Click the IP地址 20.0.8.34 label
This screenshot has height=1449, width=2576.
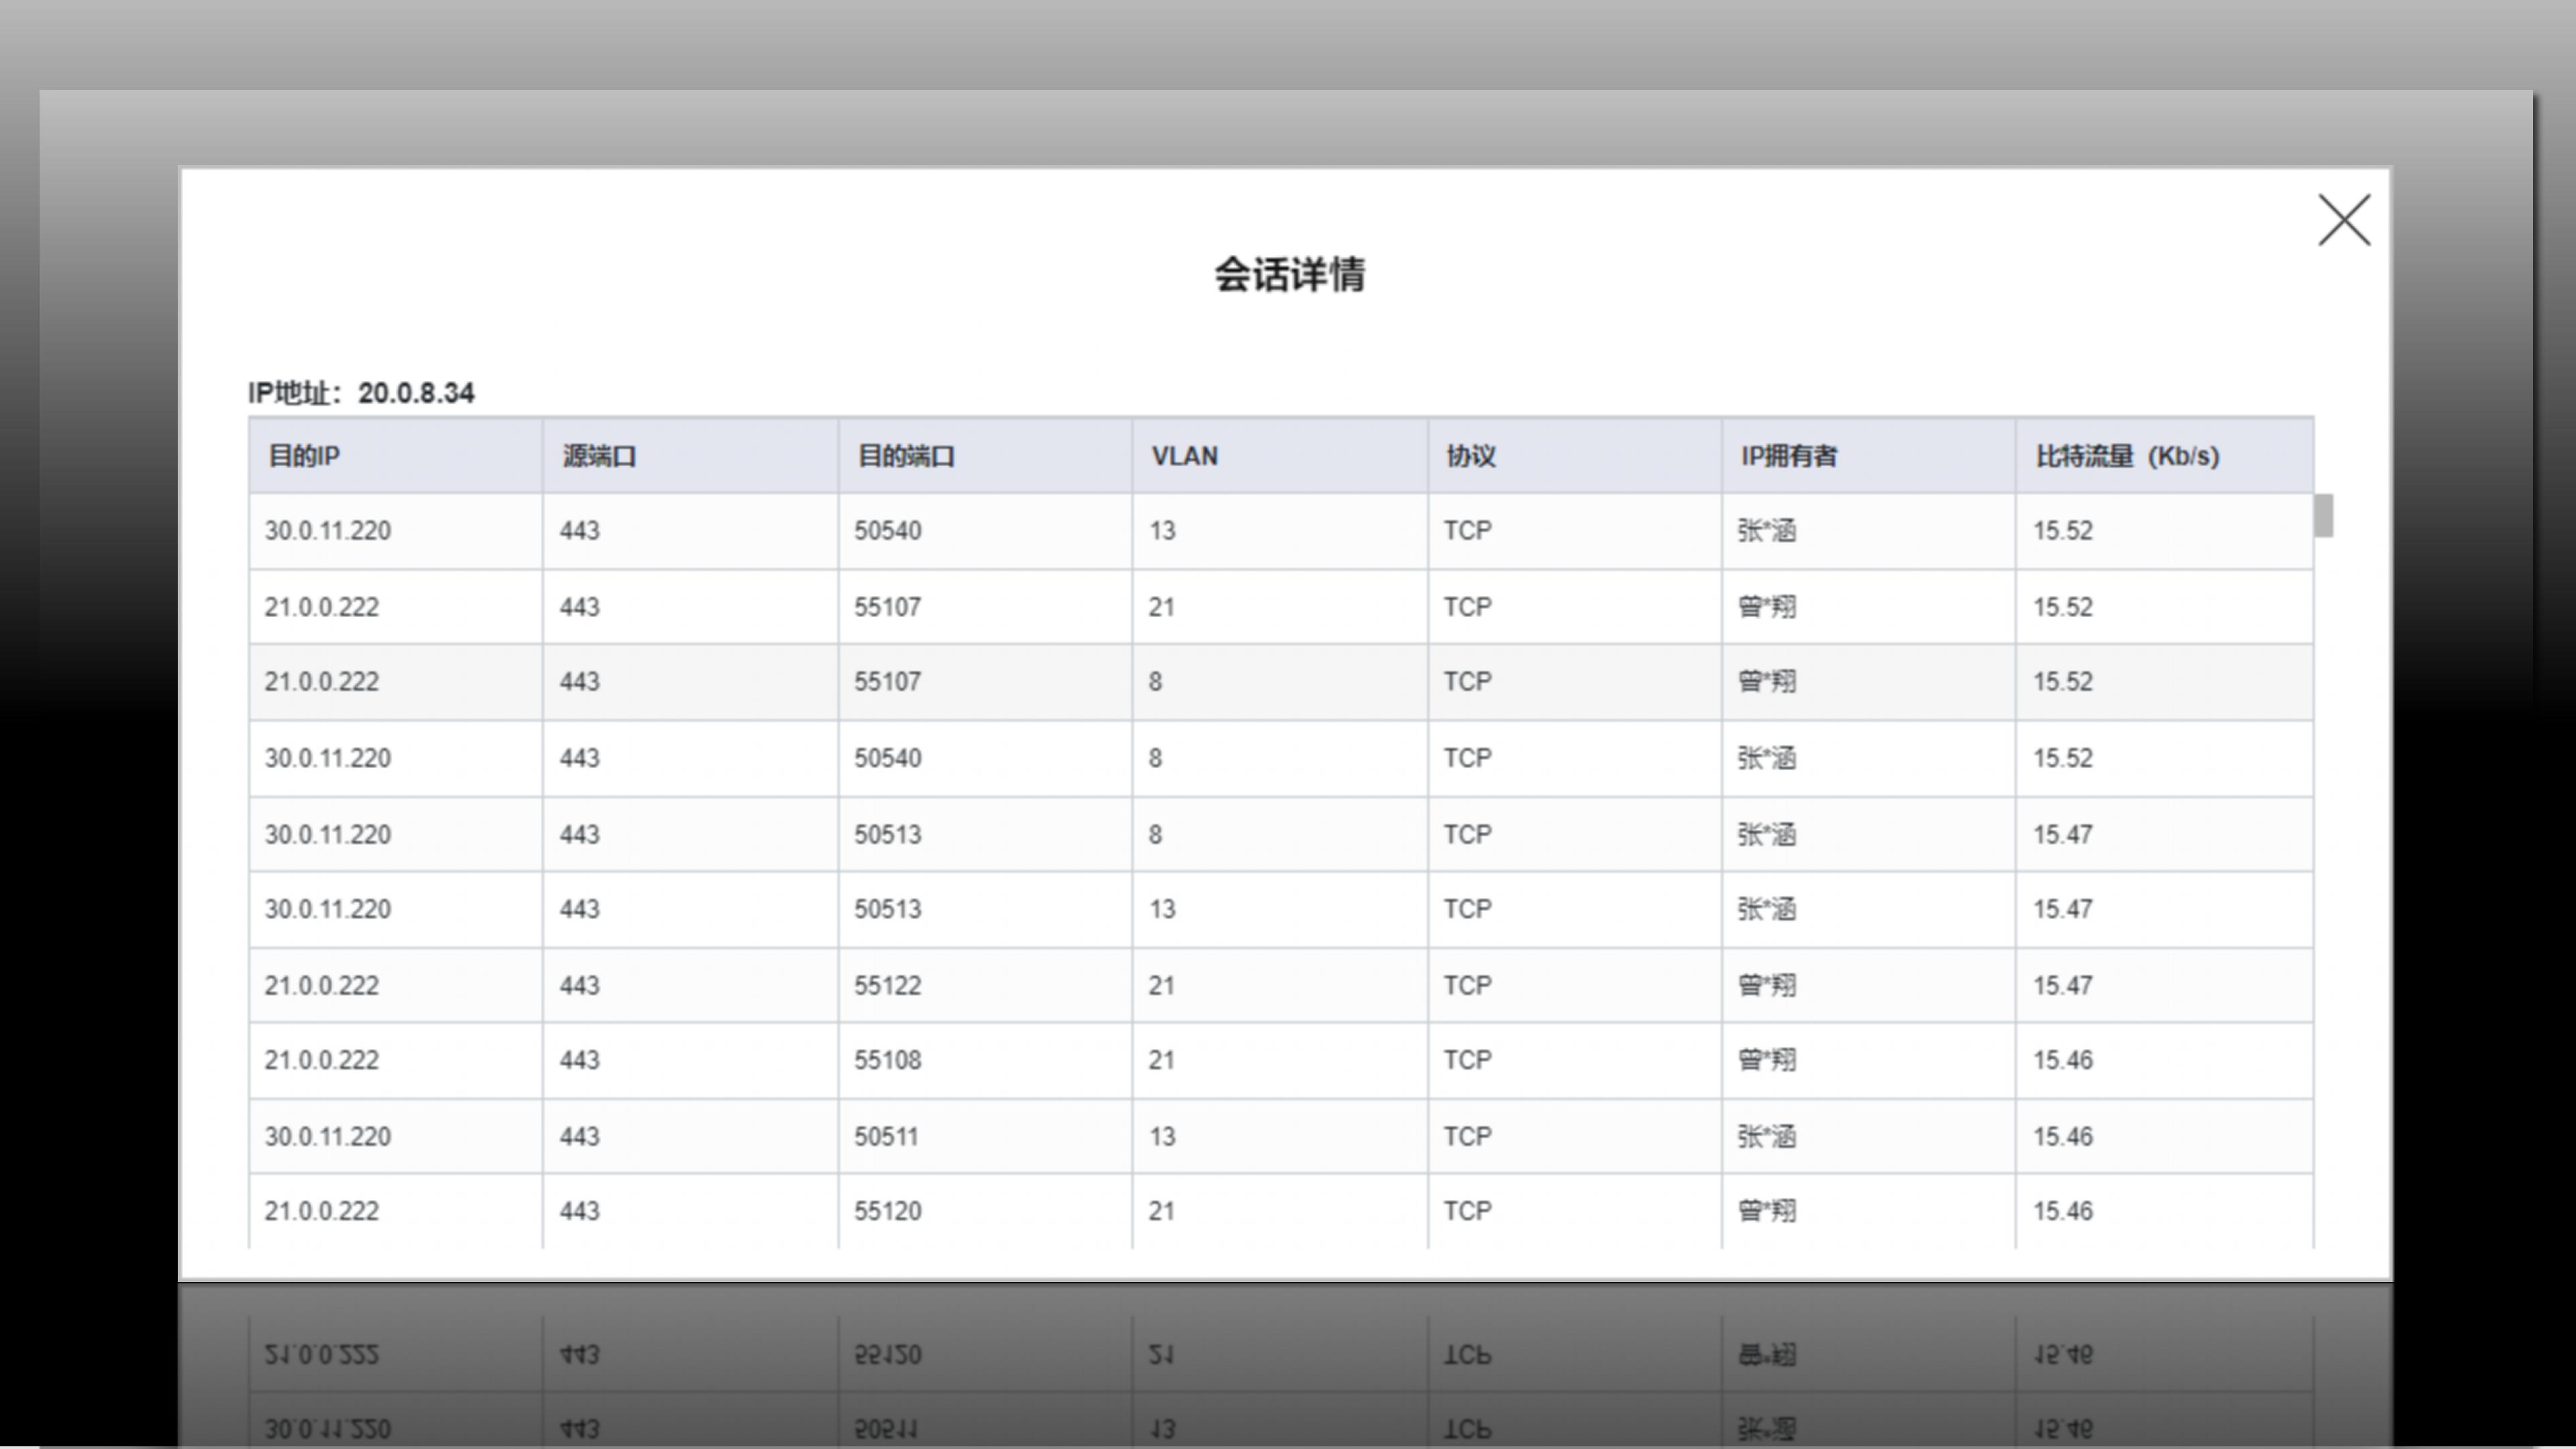[361, 393]
